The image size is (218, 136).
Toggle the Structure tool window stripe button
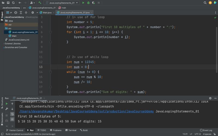(2, 103)
